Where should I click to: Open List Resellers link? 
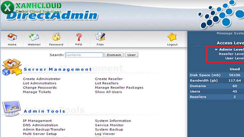[x=106, y=83]
